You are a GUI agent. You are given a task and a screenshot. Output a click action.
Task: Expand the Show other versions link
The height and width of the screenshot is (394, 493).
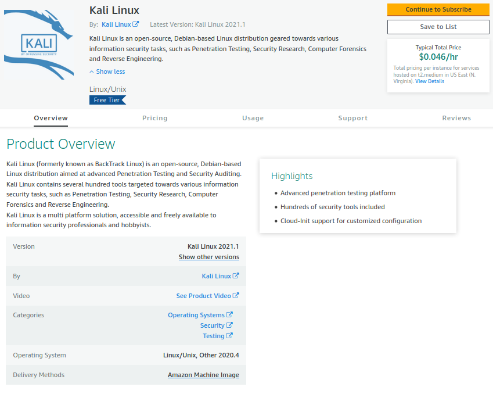pos(208,257)
